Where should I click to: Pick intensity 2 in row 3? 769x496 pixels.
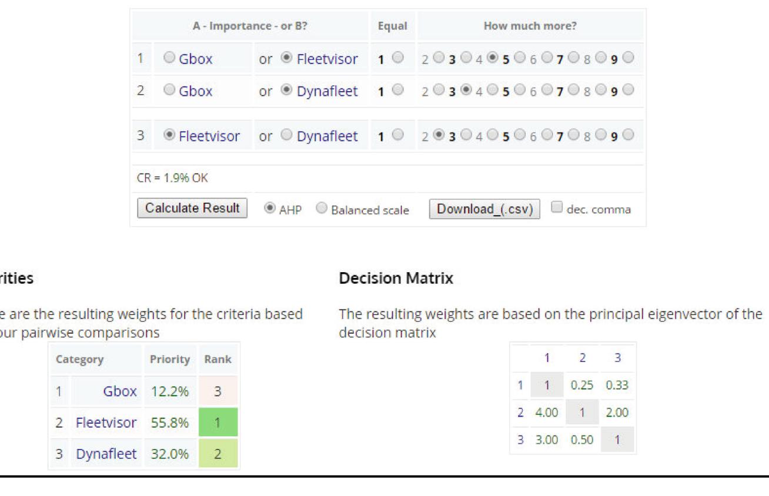(x=439, y=135)
